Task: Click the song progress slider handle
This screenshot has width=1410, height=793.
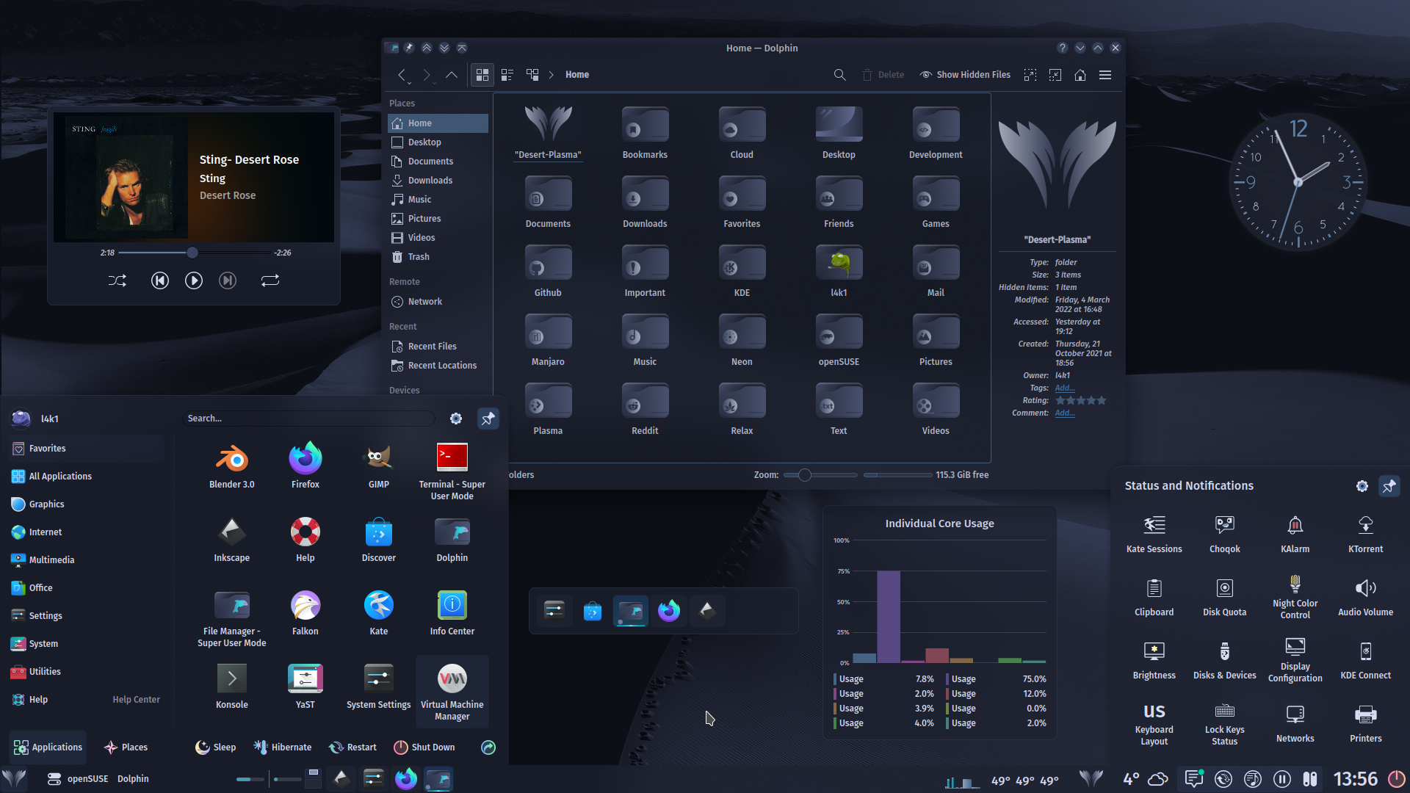Action: coord(192,253)
